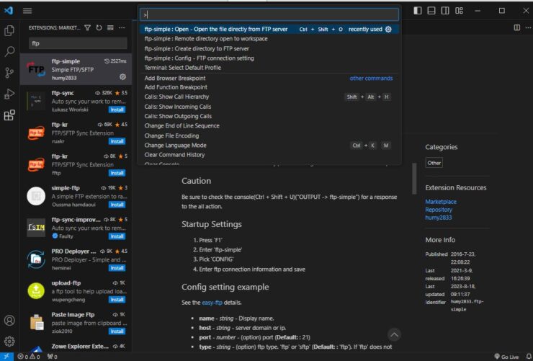
Task: Run ftp-simple Remote directory open to workspace
Action: 269,39
